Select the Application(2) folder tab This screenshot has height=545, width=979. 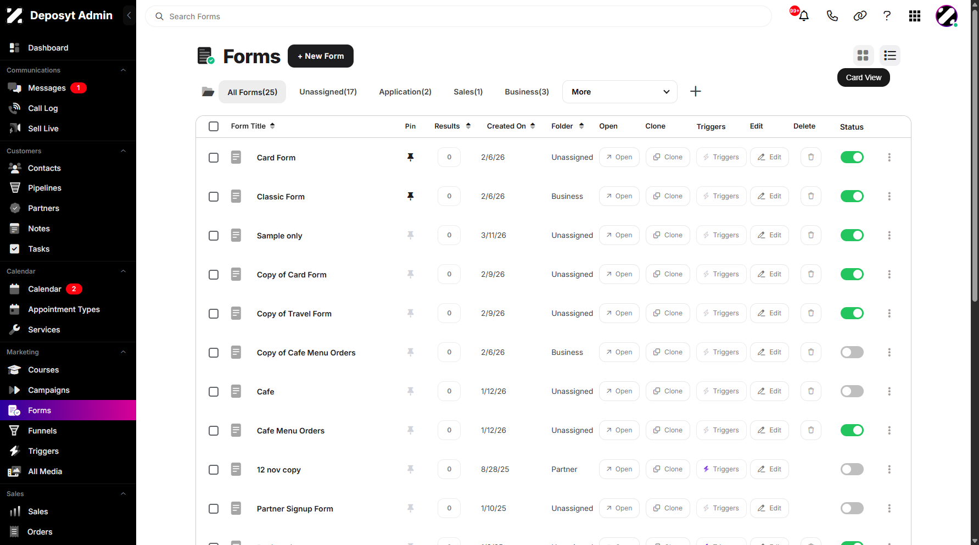pos(405,92)
